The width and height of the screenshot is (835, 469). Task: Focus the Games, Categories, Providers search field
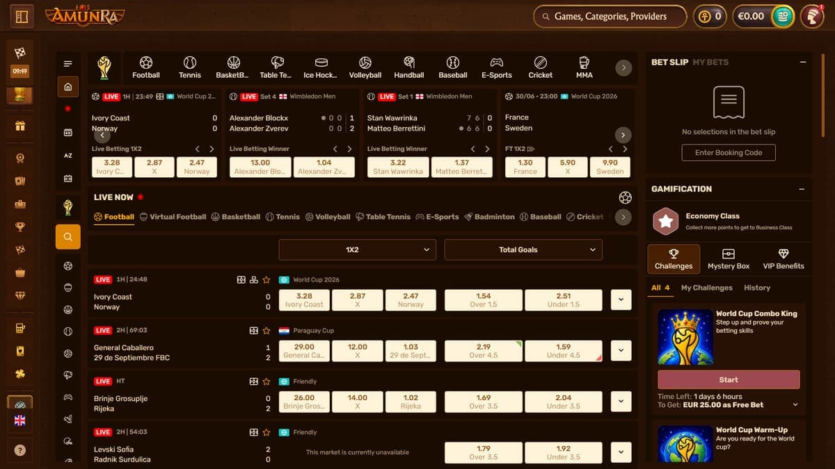pyautogui.click(x=610, y=16)
